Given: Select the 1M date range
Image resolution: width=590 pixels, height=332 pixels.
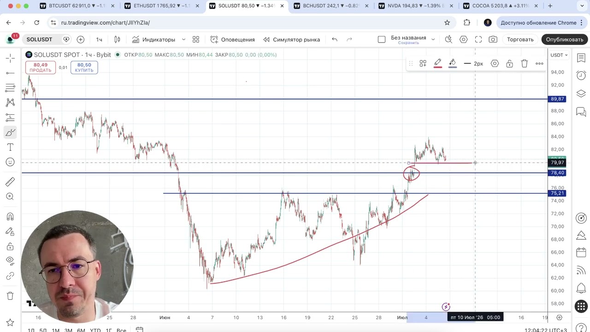Looking at the screenshot, I should tap(55, 330).
